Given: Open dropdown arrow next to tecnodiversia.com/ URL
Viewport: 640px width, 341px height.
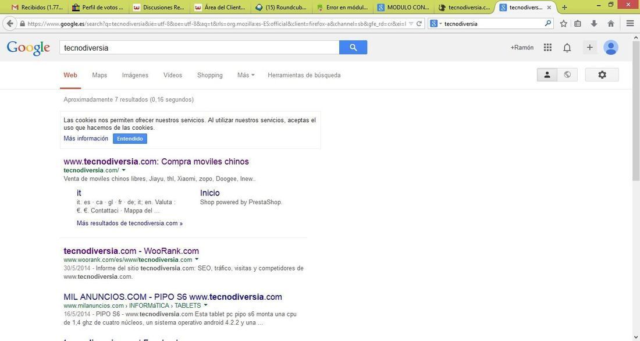Looking at the screenshot, I should (x=124, y=170).
